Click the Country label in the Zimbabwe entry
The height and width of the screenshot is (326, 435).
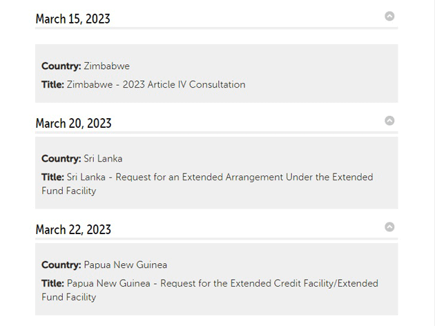tap(61, 66)
